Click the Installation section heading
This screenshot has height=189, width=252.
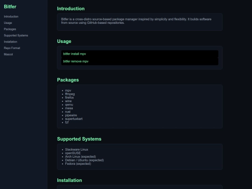pyautogui.click(x=70, y=180)
